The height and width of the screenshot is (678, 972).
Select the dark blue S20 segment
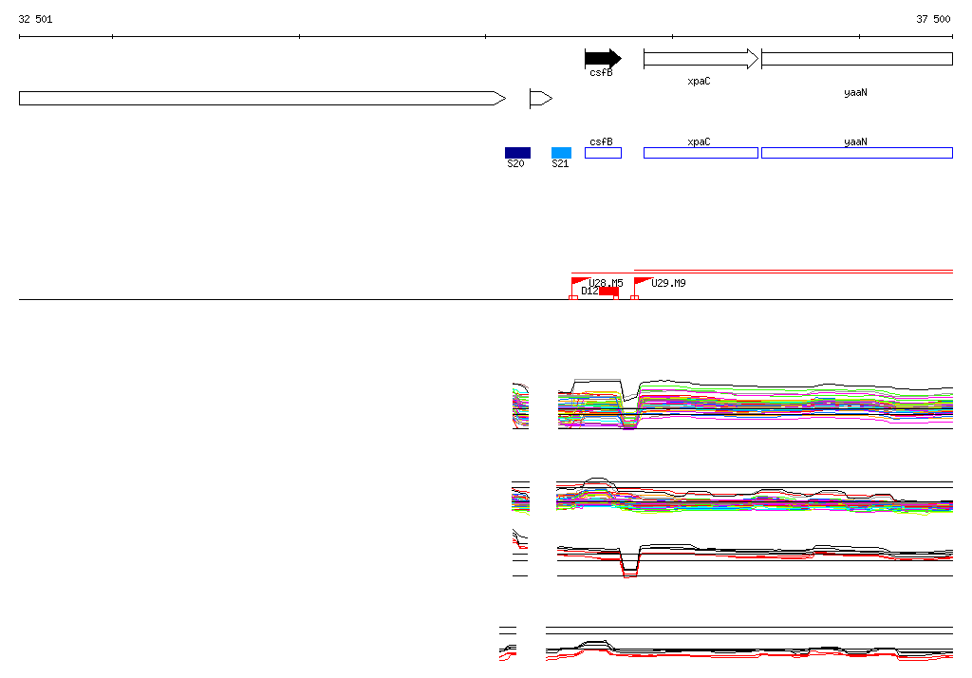pos(517,153)
